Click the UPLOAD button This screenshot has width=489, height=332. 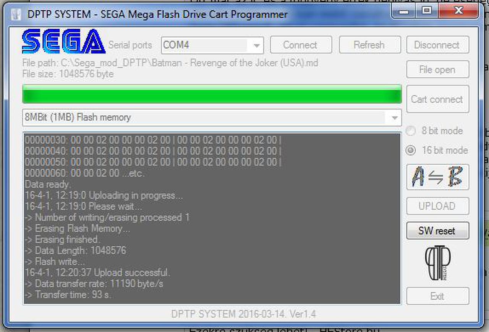(437, 206)
